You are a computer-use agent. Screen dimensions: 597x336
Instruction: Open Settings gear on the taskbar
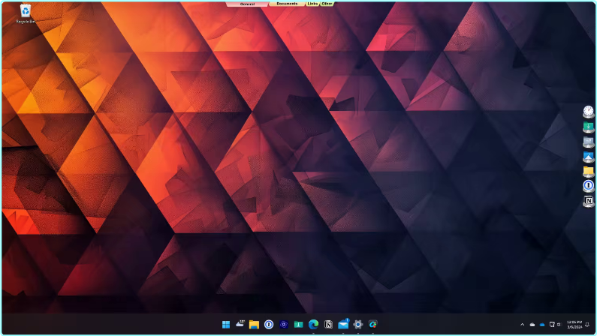[358, 324]
